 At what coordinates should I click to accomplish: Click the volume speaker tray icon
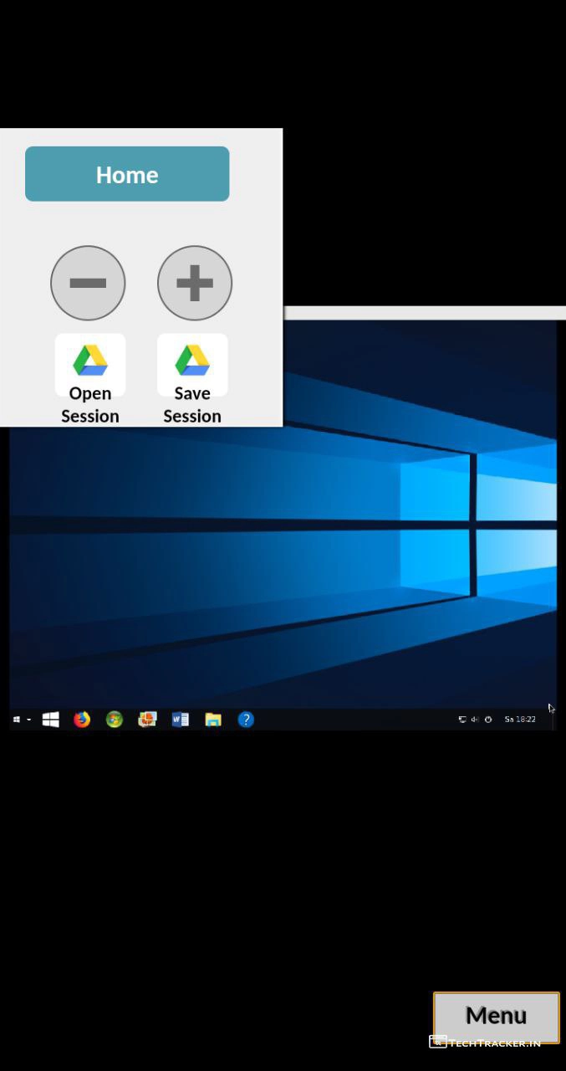click(x=475, y=720)
